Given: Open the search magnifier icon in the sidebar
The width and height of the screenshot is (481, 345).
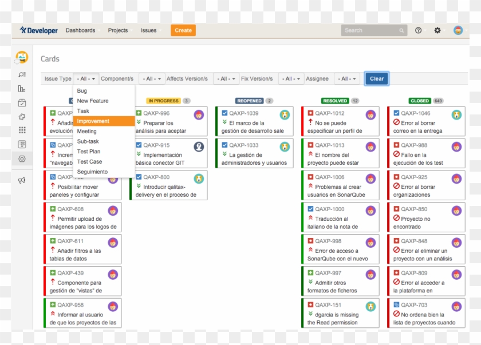Looking at the screenshot, I should (22, 75).
